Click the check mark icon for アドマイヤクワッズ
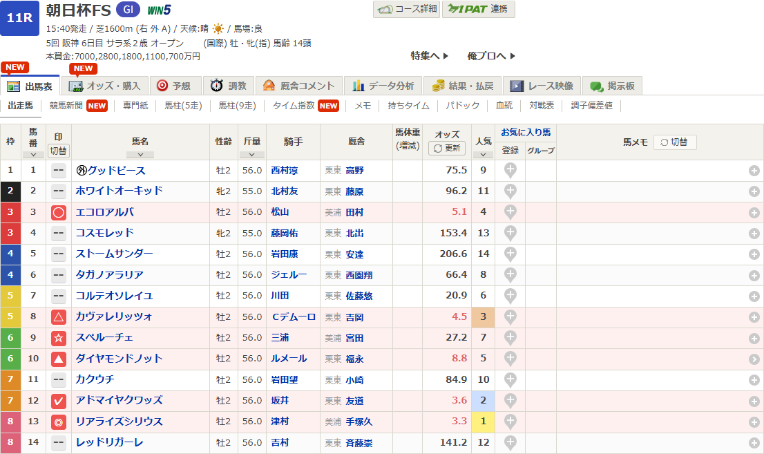Image resolution: width=764 pixels, height=454 pixels. [x=59, y=401]
